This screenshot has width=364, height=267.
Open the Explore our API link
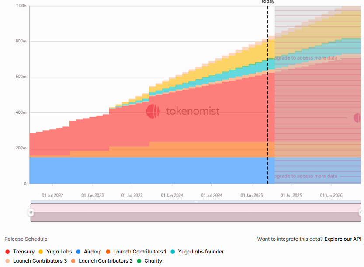343,239
